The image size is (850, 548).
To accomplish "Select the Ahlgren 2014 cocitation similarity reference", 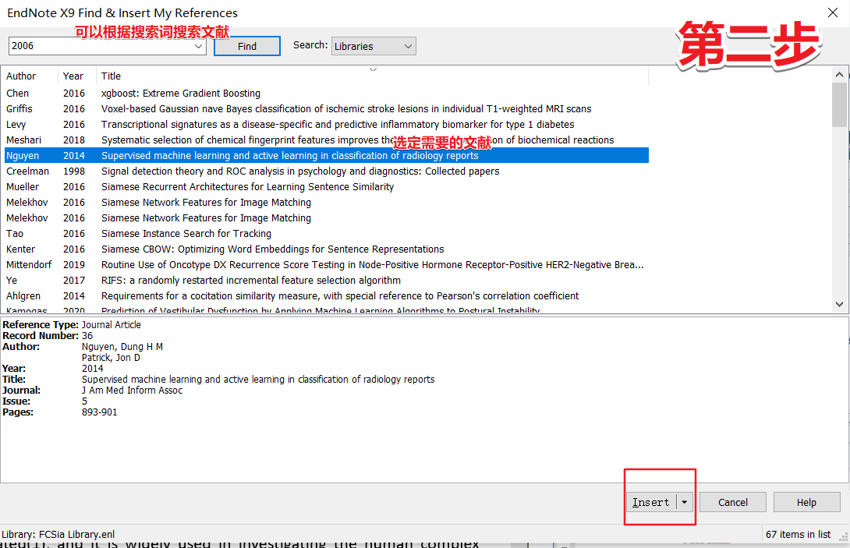I will [325, 296].
